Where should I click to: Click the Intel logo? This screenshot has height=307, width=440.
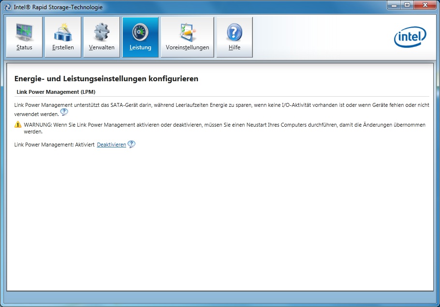click(410, 37)
